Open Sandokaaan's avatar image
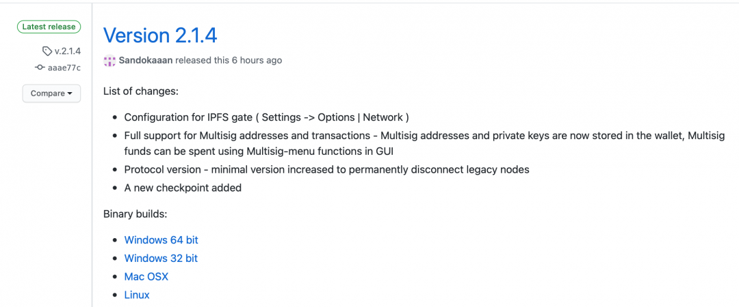This screenshot has height=307, width=739. coord(109,60)
